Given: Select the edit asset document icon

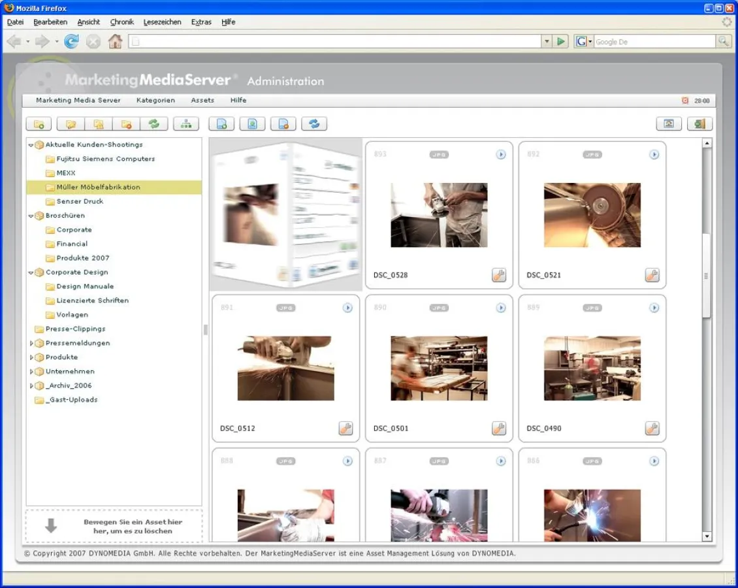Looking at the screenshot, I should pos(252,123).
